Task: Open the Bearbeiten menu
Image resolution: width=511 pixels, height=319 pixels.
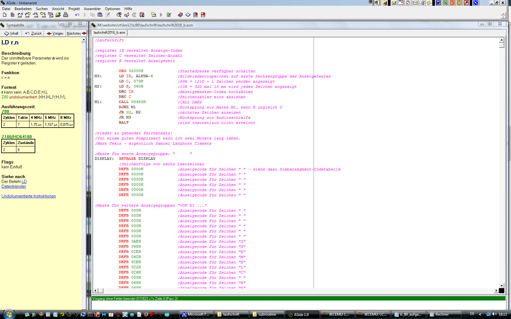Action: point(23,9)
